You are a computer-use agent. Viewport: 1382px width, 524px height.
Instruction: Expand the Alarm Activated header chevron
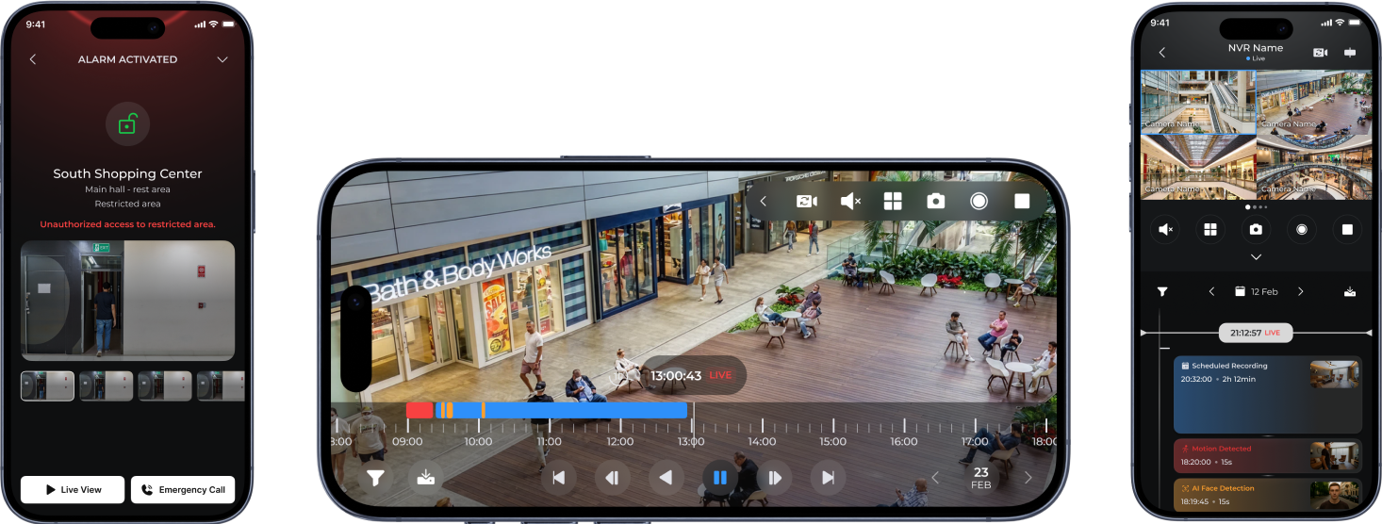pyautogui.click(x=222, y=59)
